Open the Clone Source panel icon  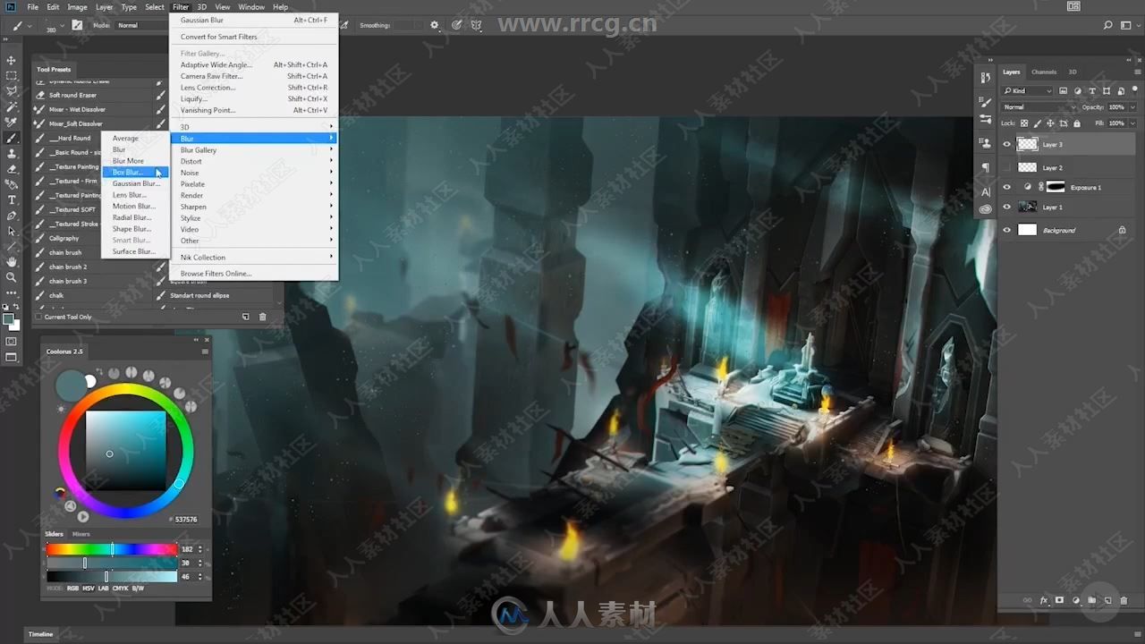(985, 142)
